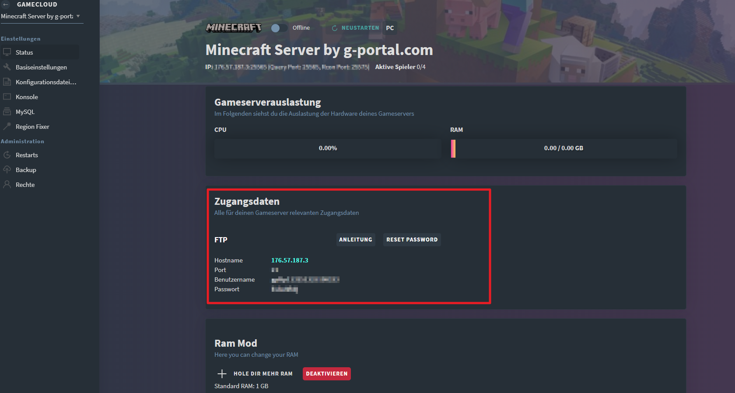Click the Ram Mod heading
Screen dimensions: 735x393
click(x=236, y=343)
